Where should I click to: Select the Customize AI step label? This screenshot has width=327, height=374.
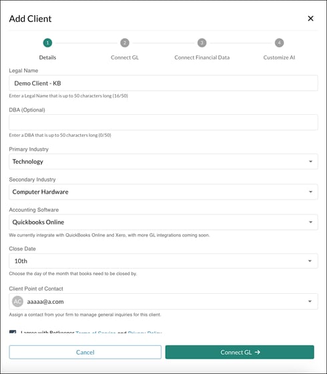[x=279, y=57]
